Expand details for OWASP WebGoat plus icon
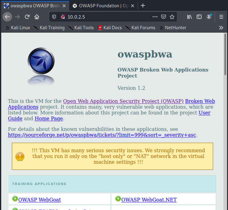 [15, 199]
